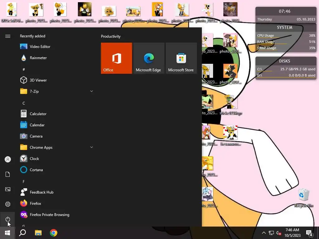The width and height of the screenshot is (319, 239).
Task: Open Calendar app
Action: tap(57, 125)
